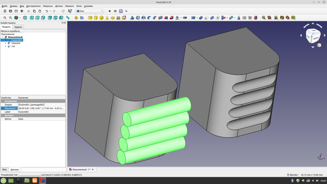Create a Cylinder primitive
The height and width of the screenshot is (184, 327).
click(96, 18)
